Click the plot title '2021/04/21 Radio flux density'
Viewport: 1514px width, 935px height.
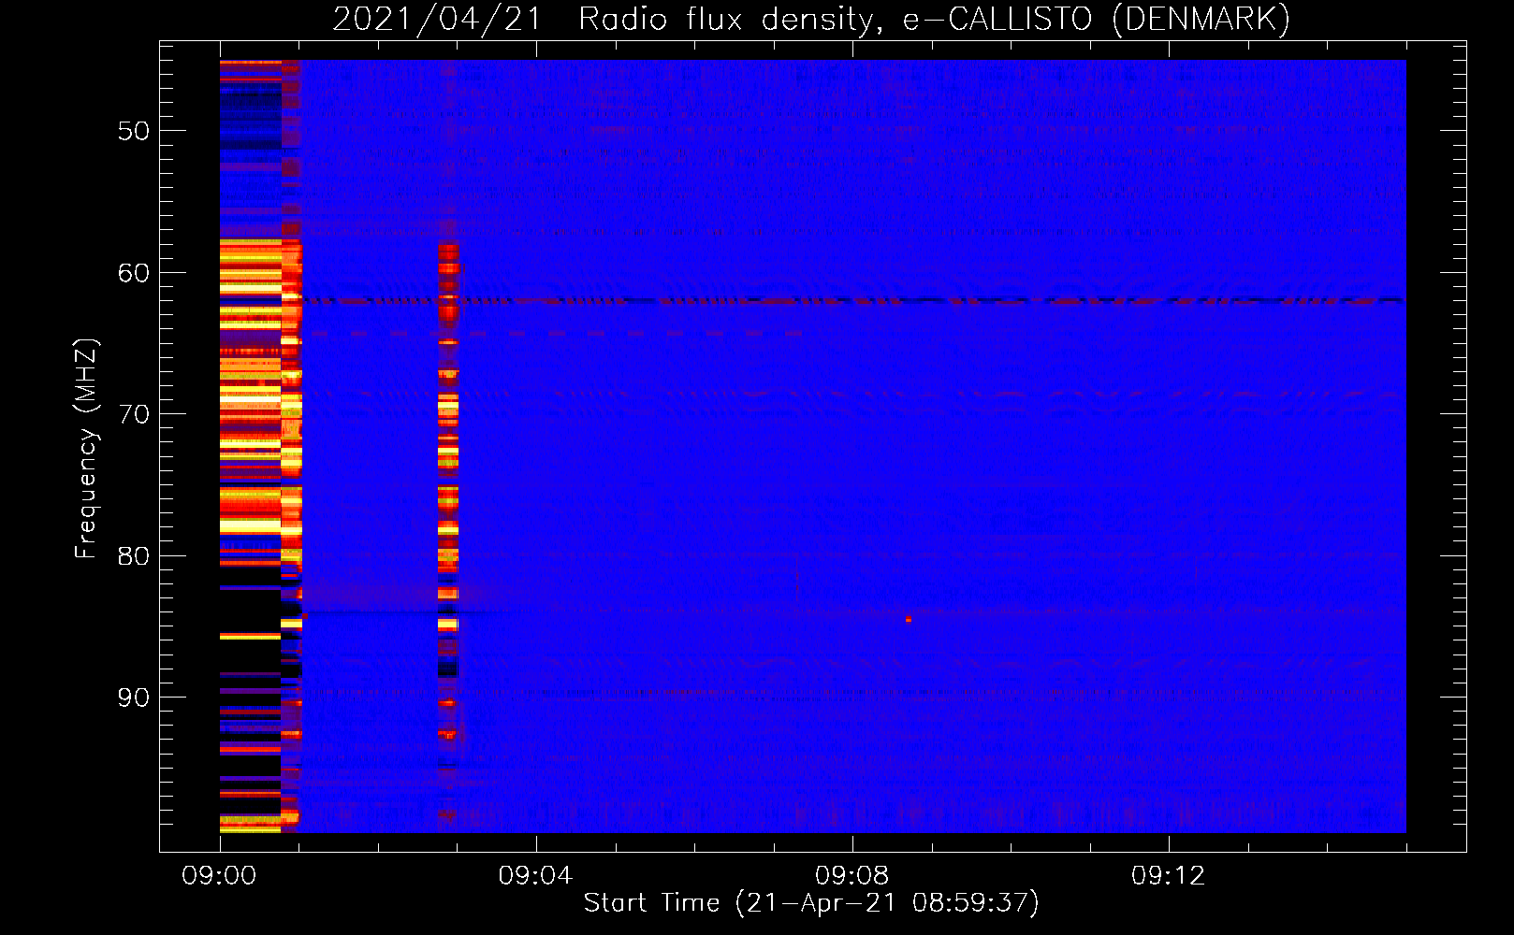[606, 20]
